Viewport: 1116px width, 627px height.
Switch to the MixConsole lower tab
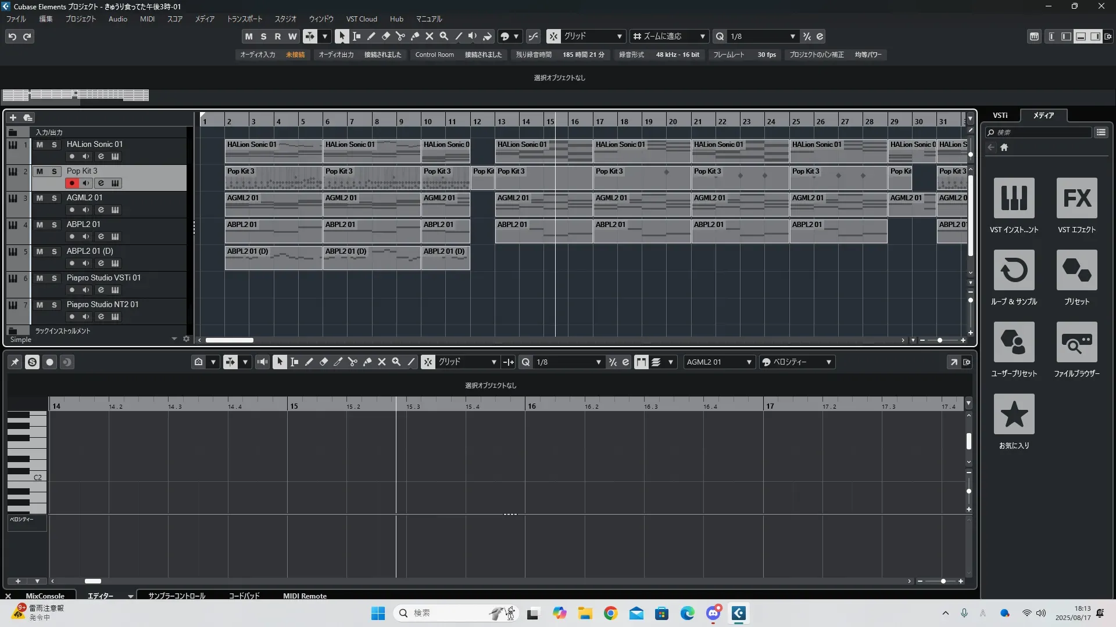coord(45,596)
